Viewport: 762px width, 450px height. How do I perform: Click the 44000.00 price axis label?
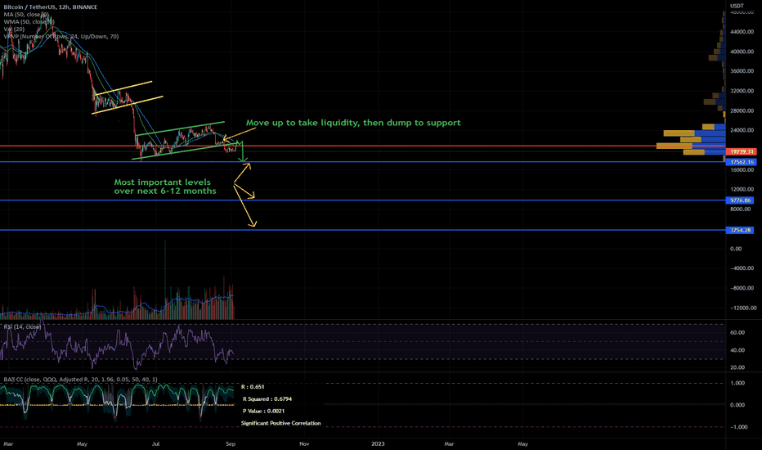point(742,32)
